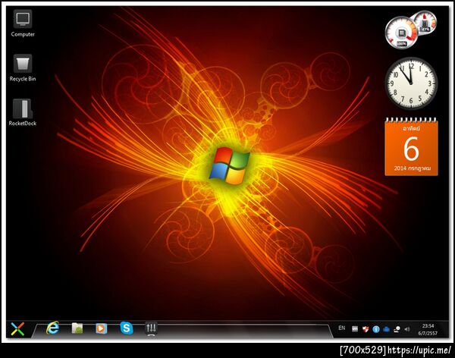This screenshot has height=358, width=455.
Task: Click the EN language indicator
Action: tap(342, 328)
